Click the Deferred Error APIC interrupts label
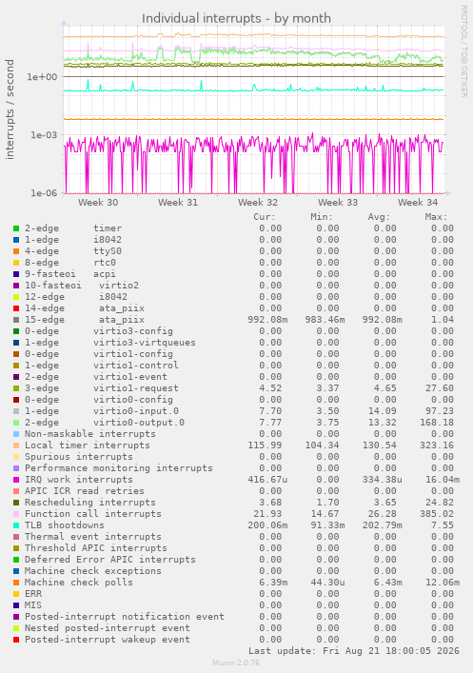The width and height of the screenshot is (473, 673). coord(110,560)
